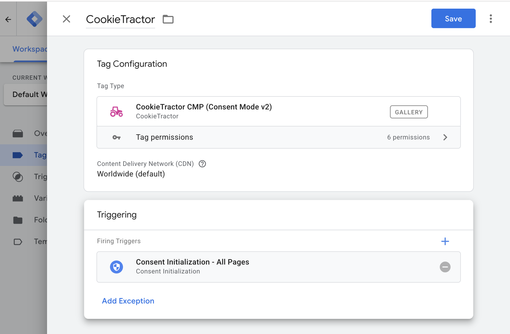
Task: Open the three-dot more actions menu
Action: point(491,19)
